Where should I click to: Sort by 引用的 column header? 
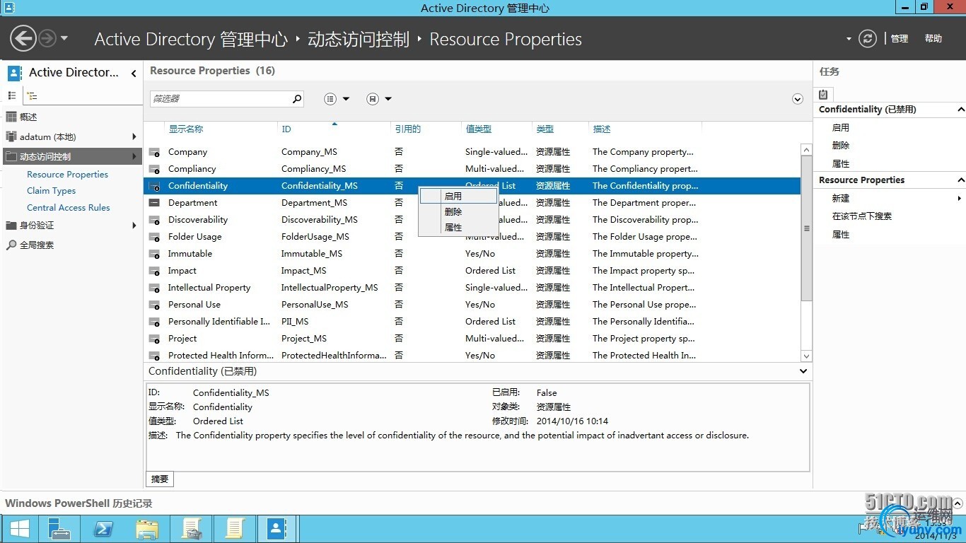pos(407,129)
